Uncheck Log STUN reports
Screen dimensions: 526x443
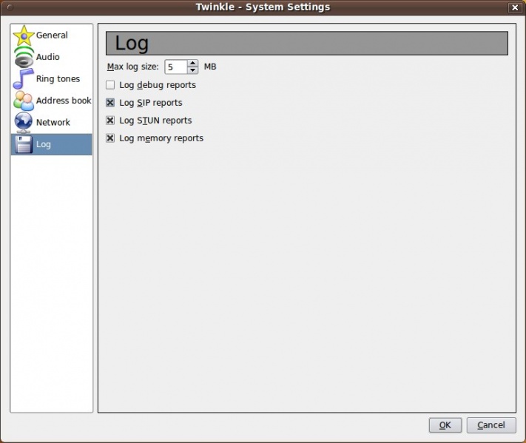click(110, 121)
